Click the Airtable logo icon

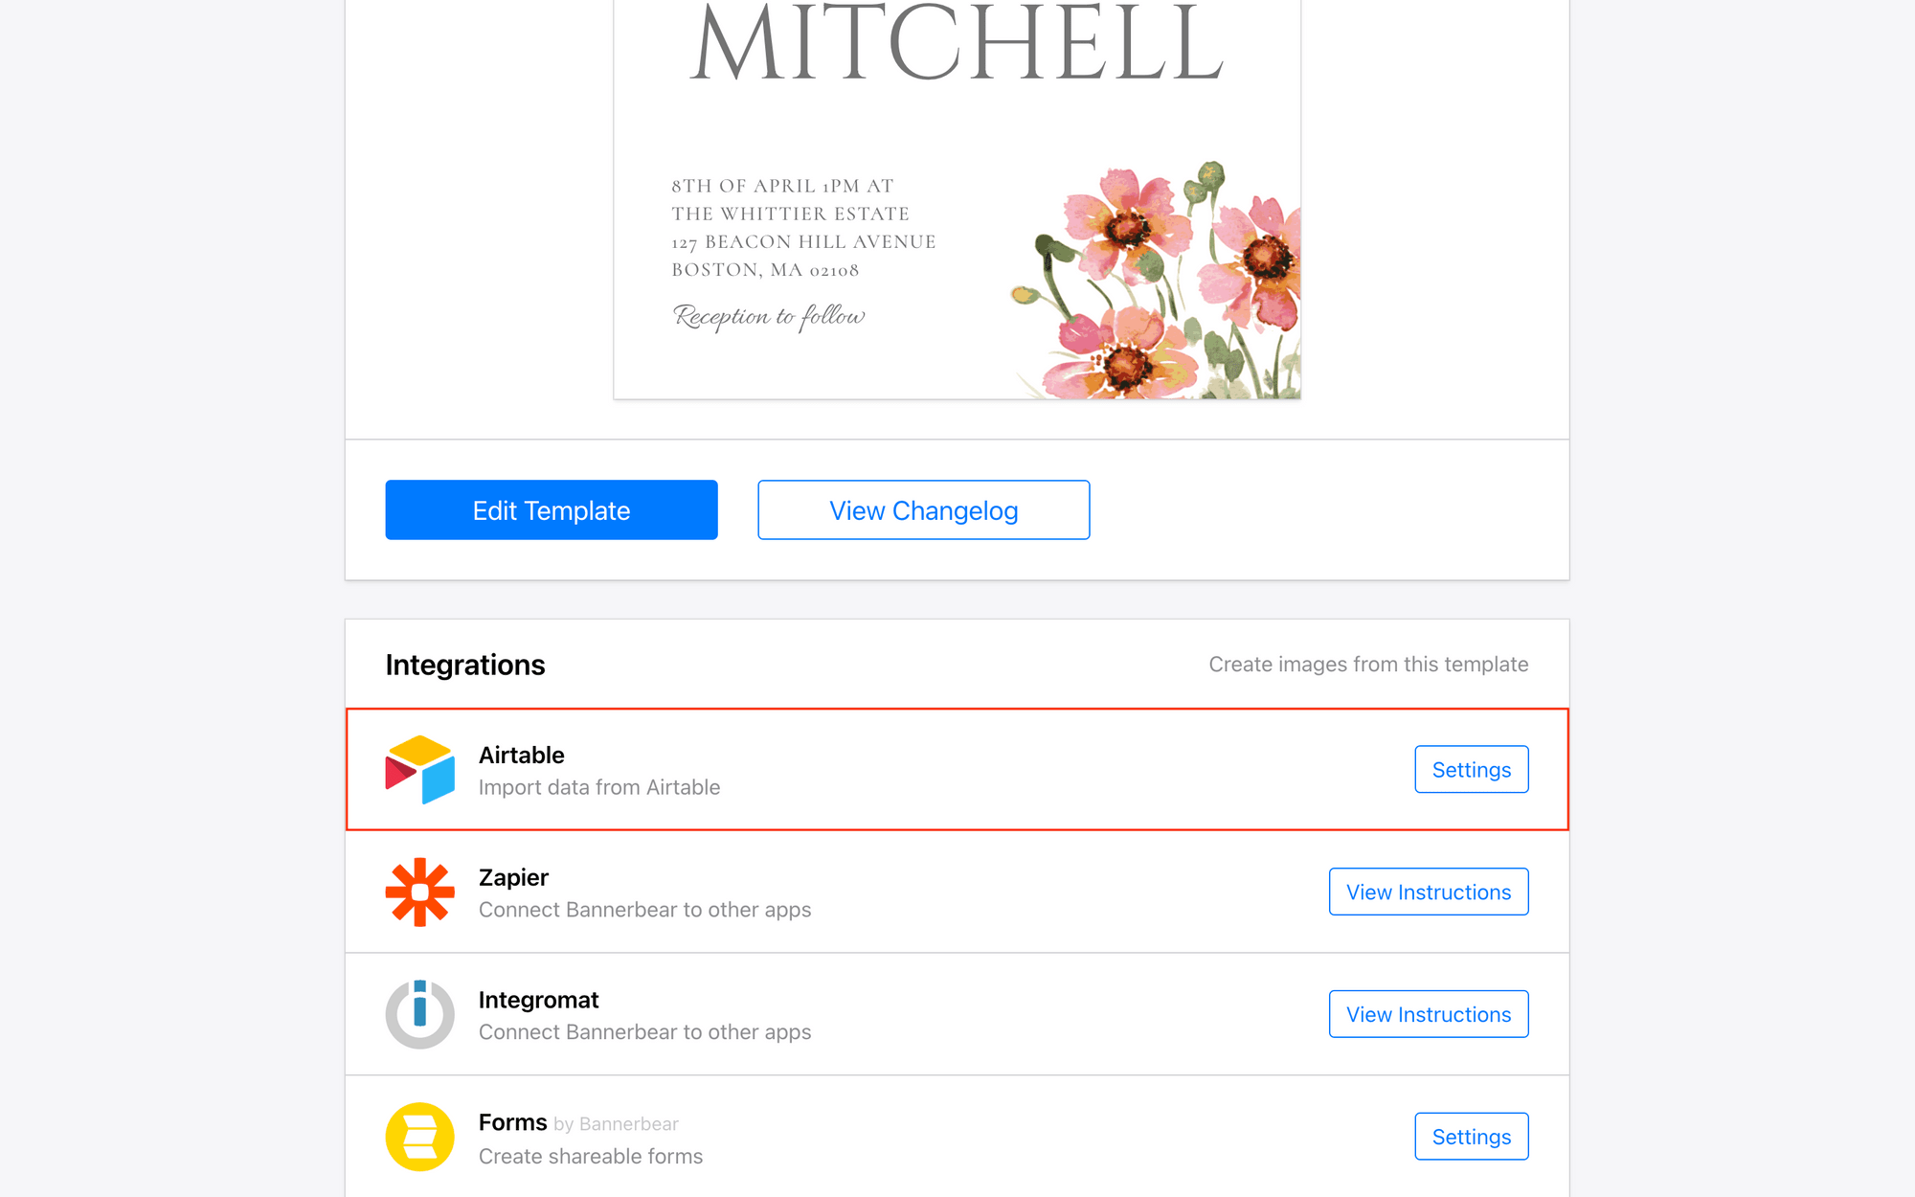tap(419, 769)
